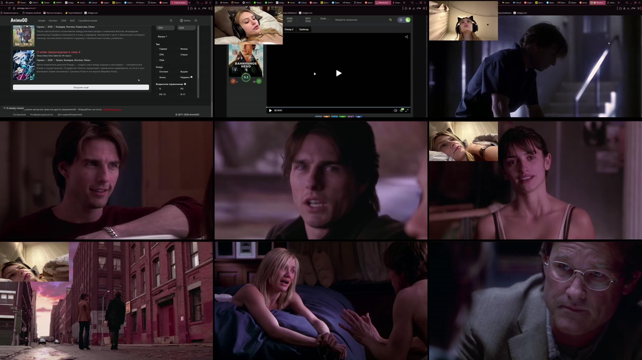642x360 pixels.
Task: Click the green search icon on the movie site
Action: pyautogui.click(x=390, y=20)
